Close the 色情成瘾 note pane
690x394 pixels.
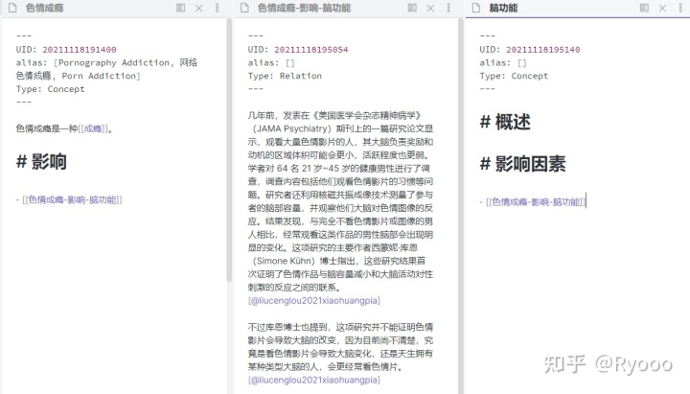[199, 8]
